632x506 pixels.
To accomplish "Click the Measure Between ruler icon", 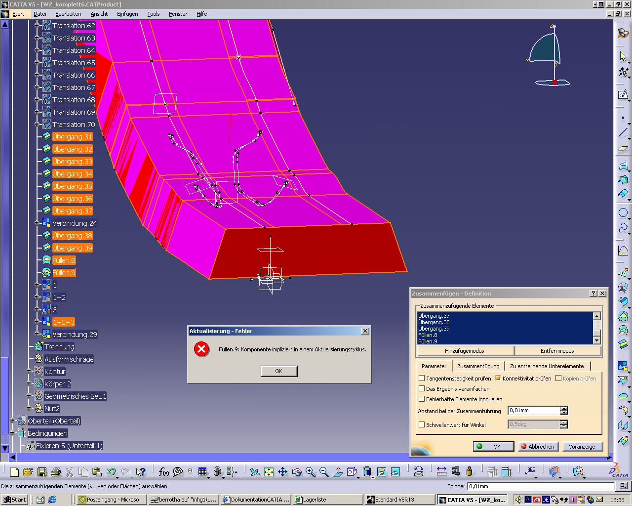I will click(x=441, y=472).
